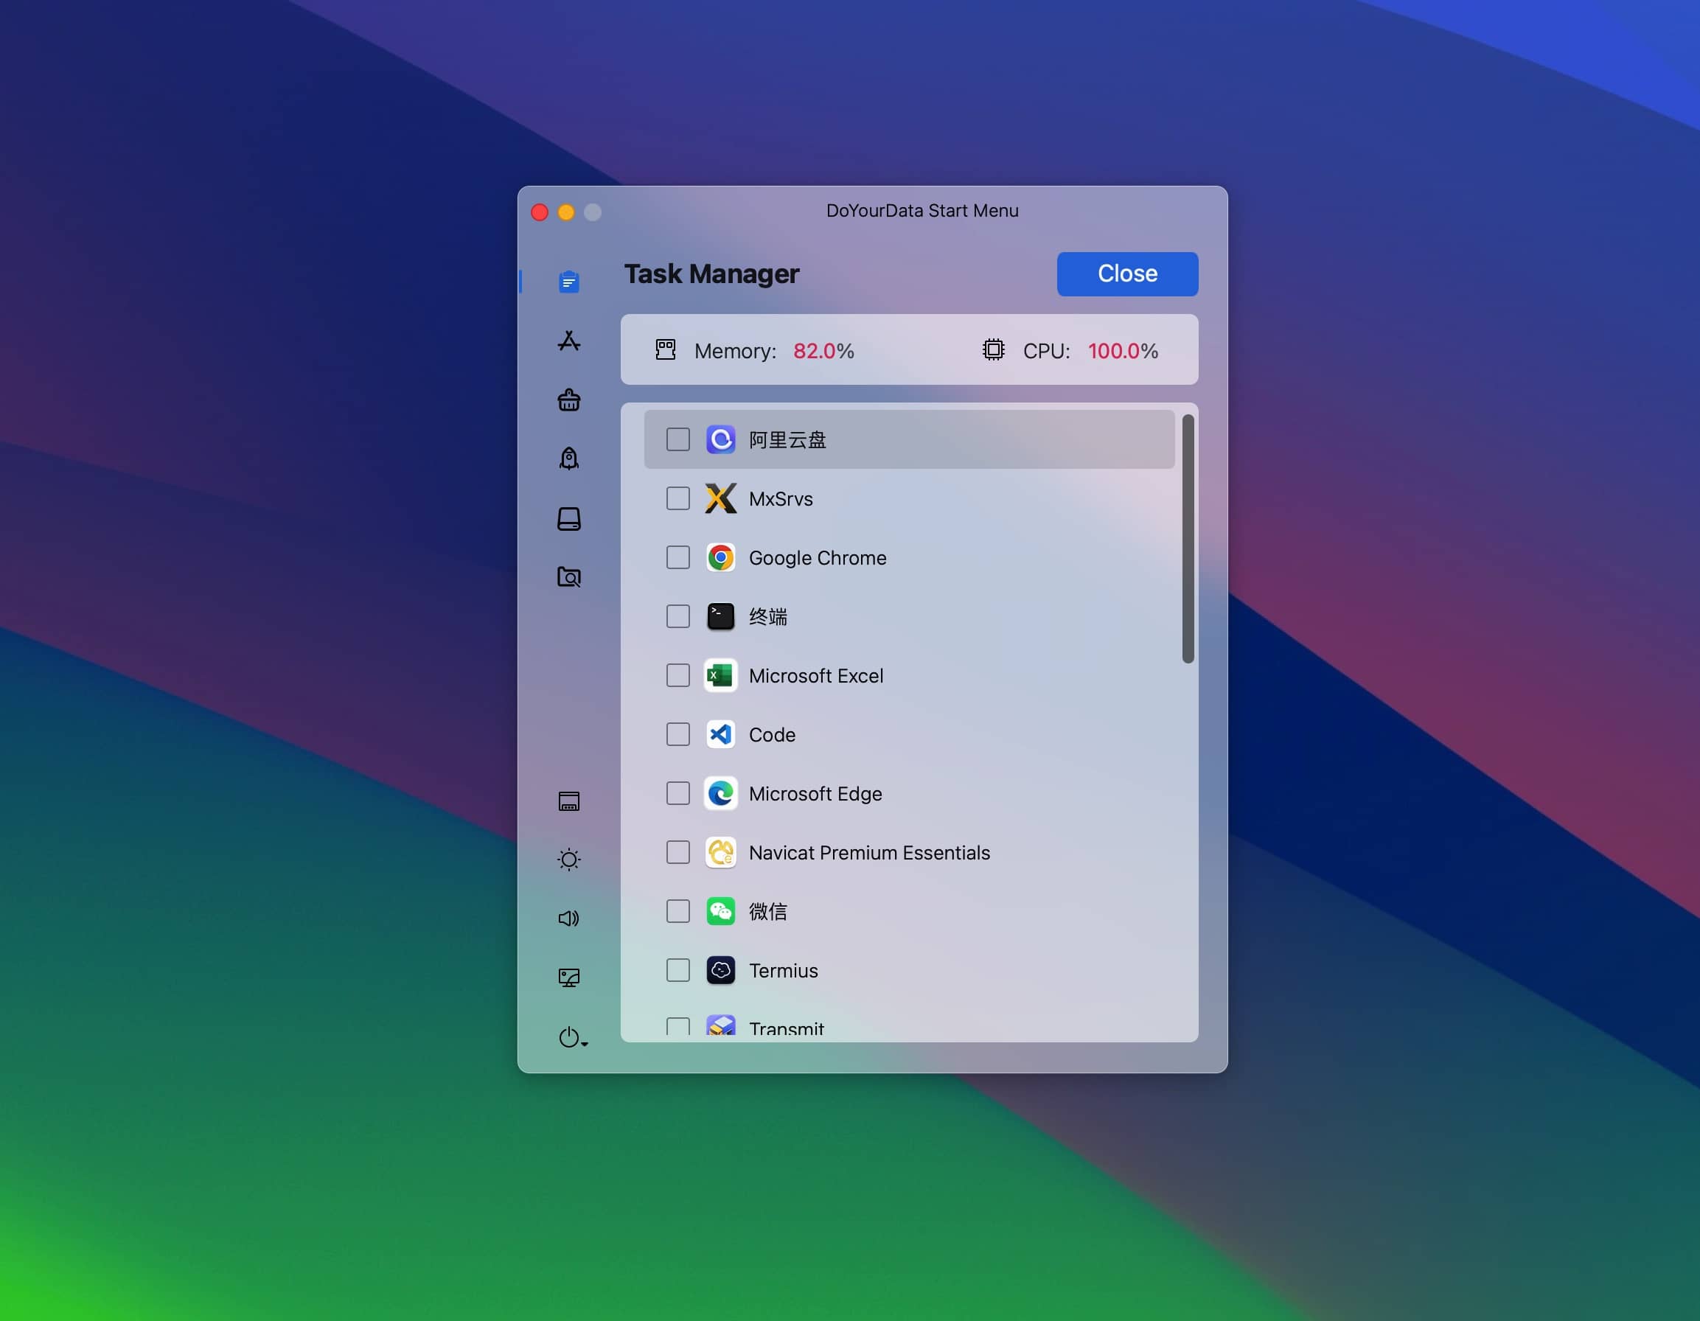Image resolution: width=1700 pixels, height=1321 pixels.
Task: Tick the Microsoft Excel checkbox
Action: tap(678, 676)
